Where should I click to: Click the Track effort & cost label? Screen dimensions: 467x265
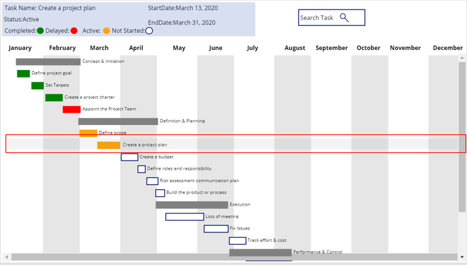click(267, 240)
